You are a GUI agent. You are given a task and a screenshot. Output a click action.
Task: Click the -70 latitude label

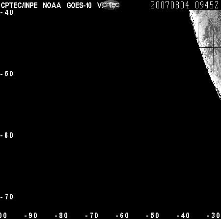pos(7,197)
